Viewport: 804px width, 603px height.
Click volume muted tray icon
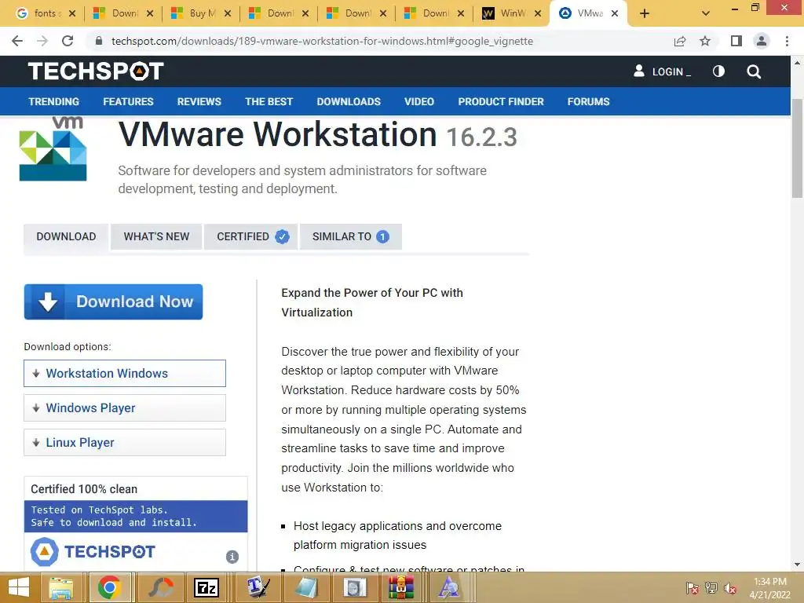[730, 588]
